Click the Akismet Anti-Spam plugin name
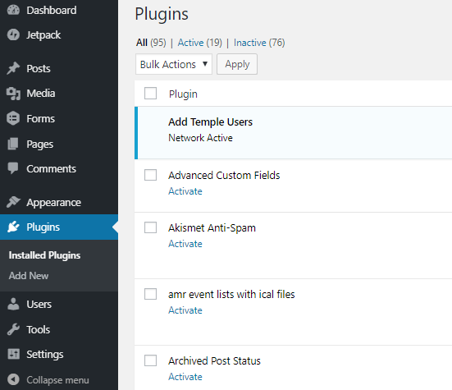Viewport: 452px width, 390px height. point(212,228)
